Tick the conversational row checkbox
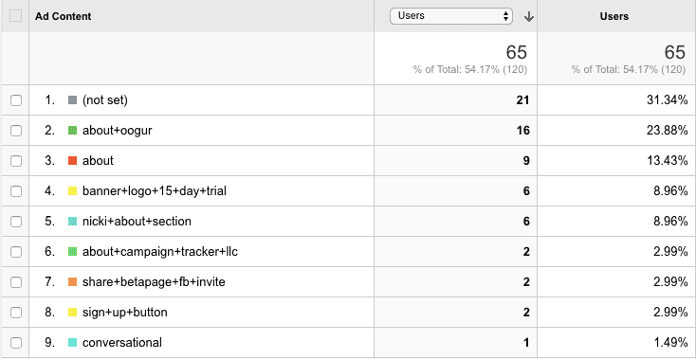The width and height of the screenshot is (696, 359). pyautogui.click(x=16, y=343)
